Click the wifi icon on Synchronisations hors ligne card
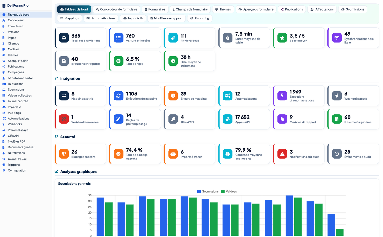 click(337, 38)
